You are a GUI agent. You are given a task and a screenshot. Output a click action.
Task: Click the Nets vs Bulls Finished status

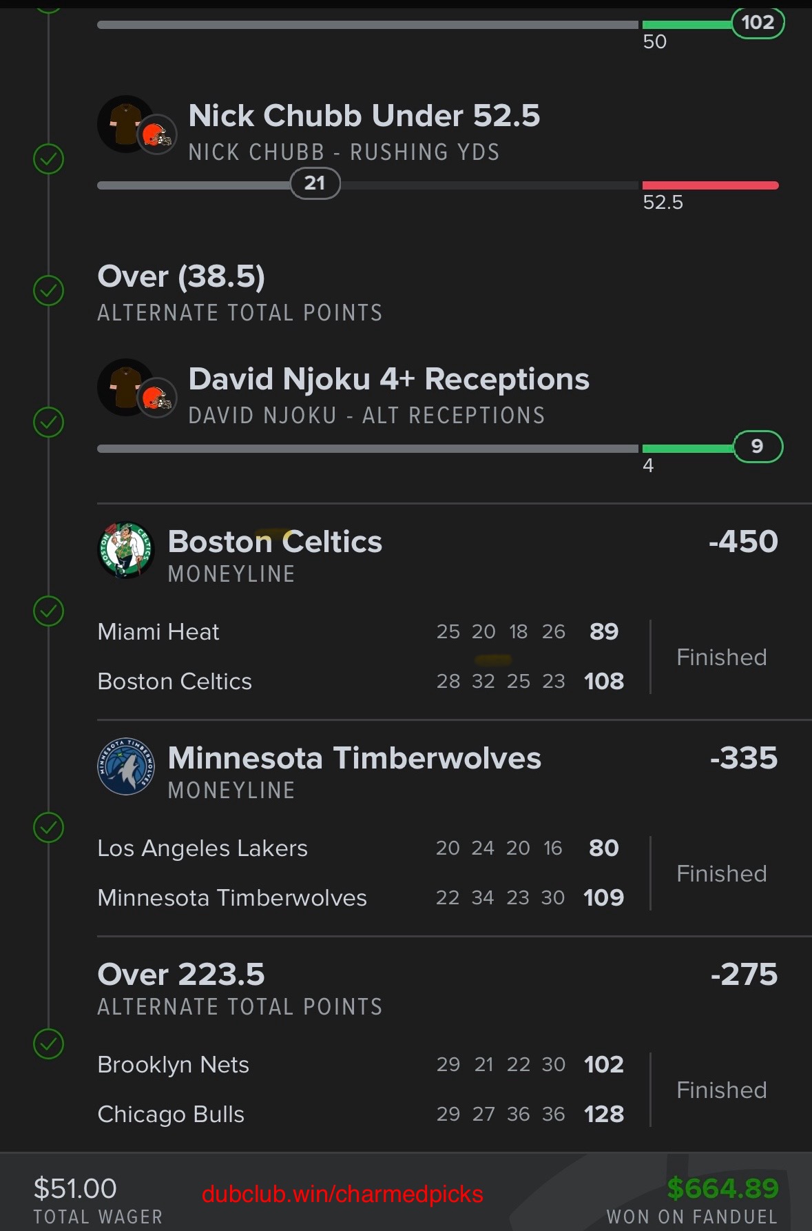click(722, 1090)
